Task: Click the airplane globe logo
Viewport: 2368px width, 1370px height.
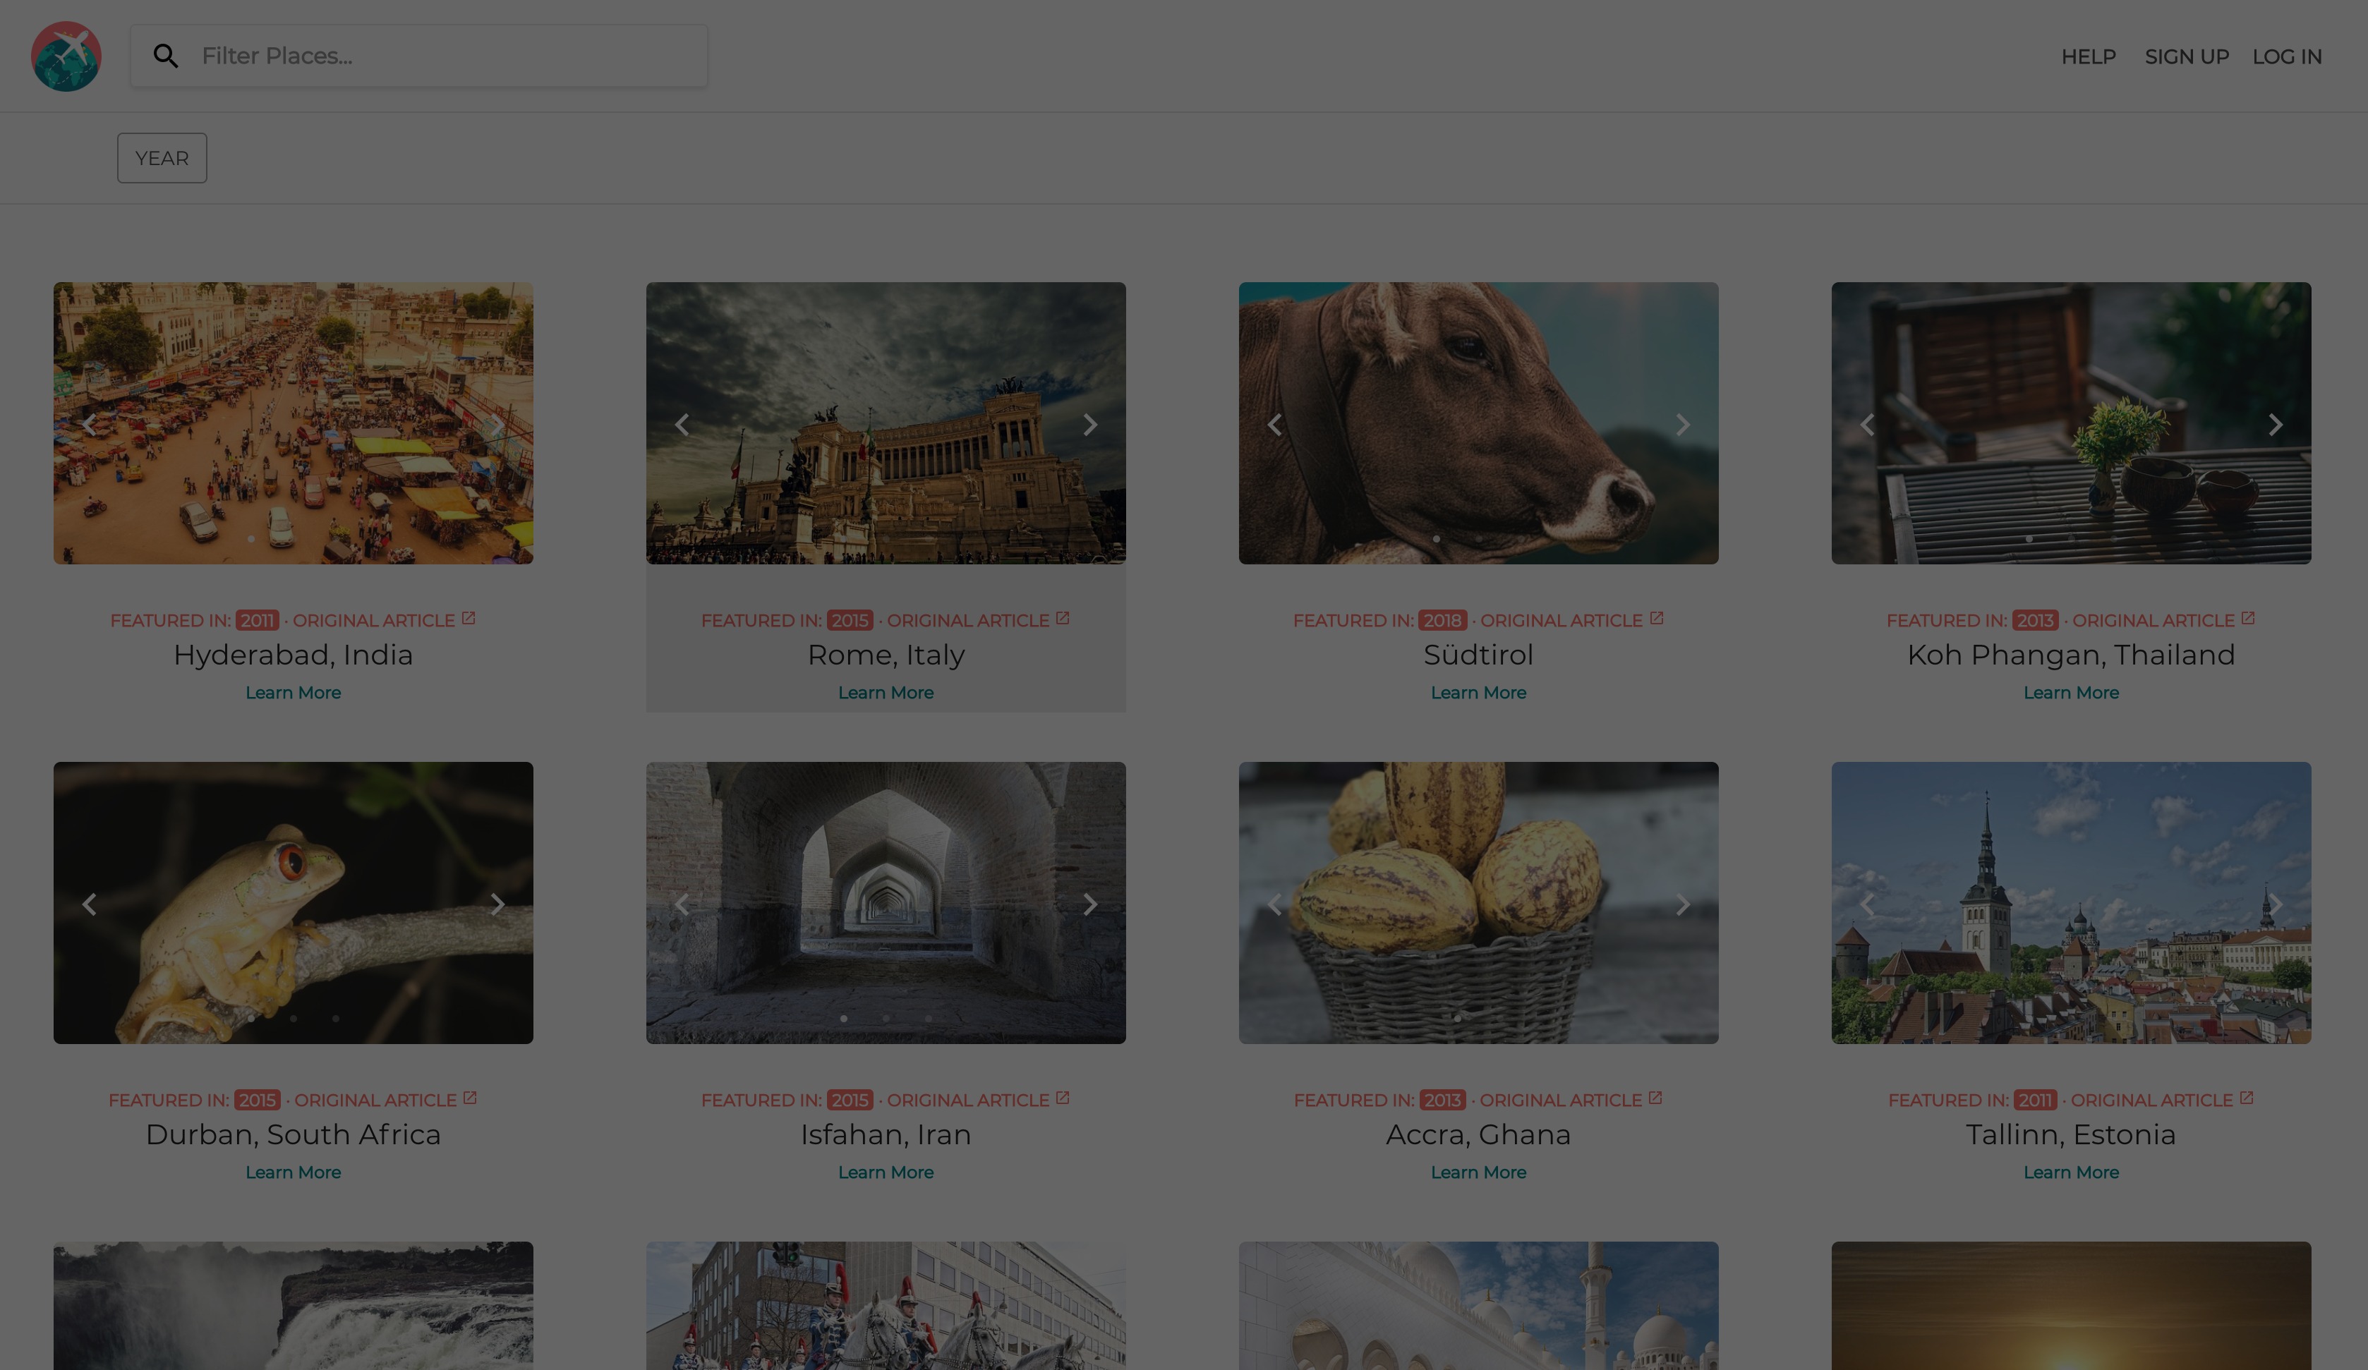Action: click(x=66, y=56)
